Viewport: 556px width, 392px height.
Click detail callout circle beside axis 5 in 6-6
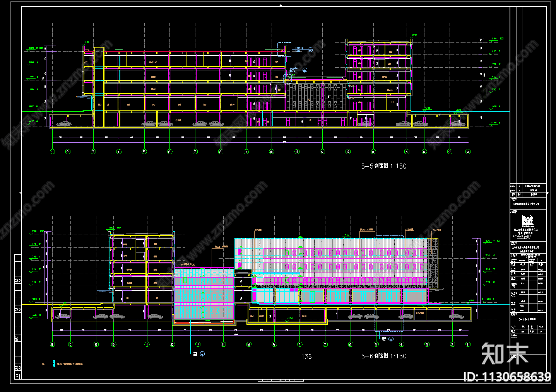[391, 339]
